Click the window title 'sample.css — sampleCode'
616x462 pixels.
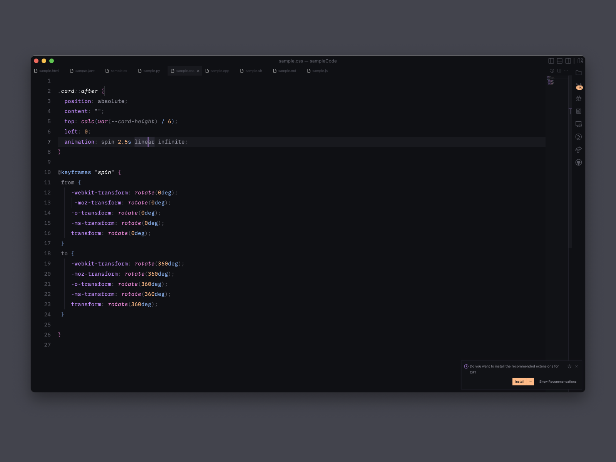(x=308, y=61)
